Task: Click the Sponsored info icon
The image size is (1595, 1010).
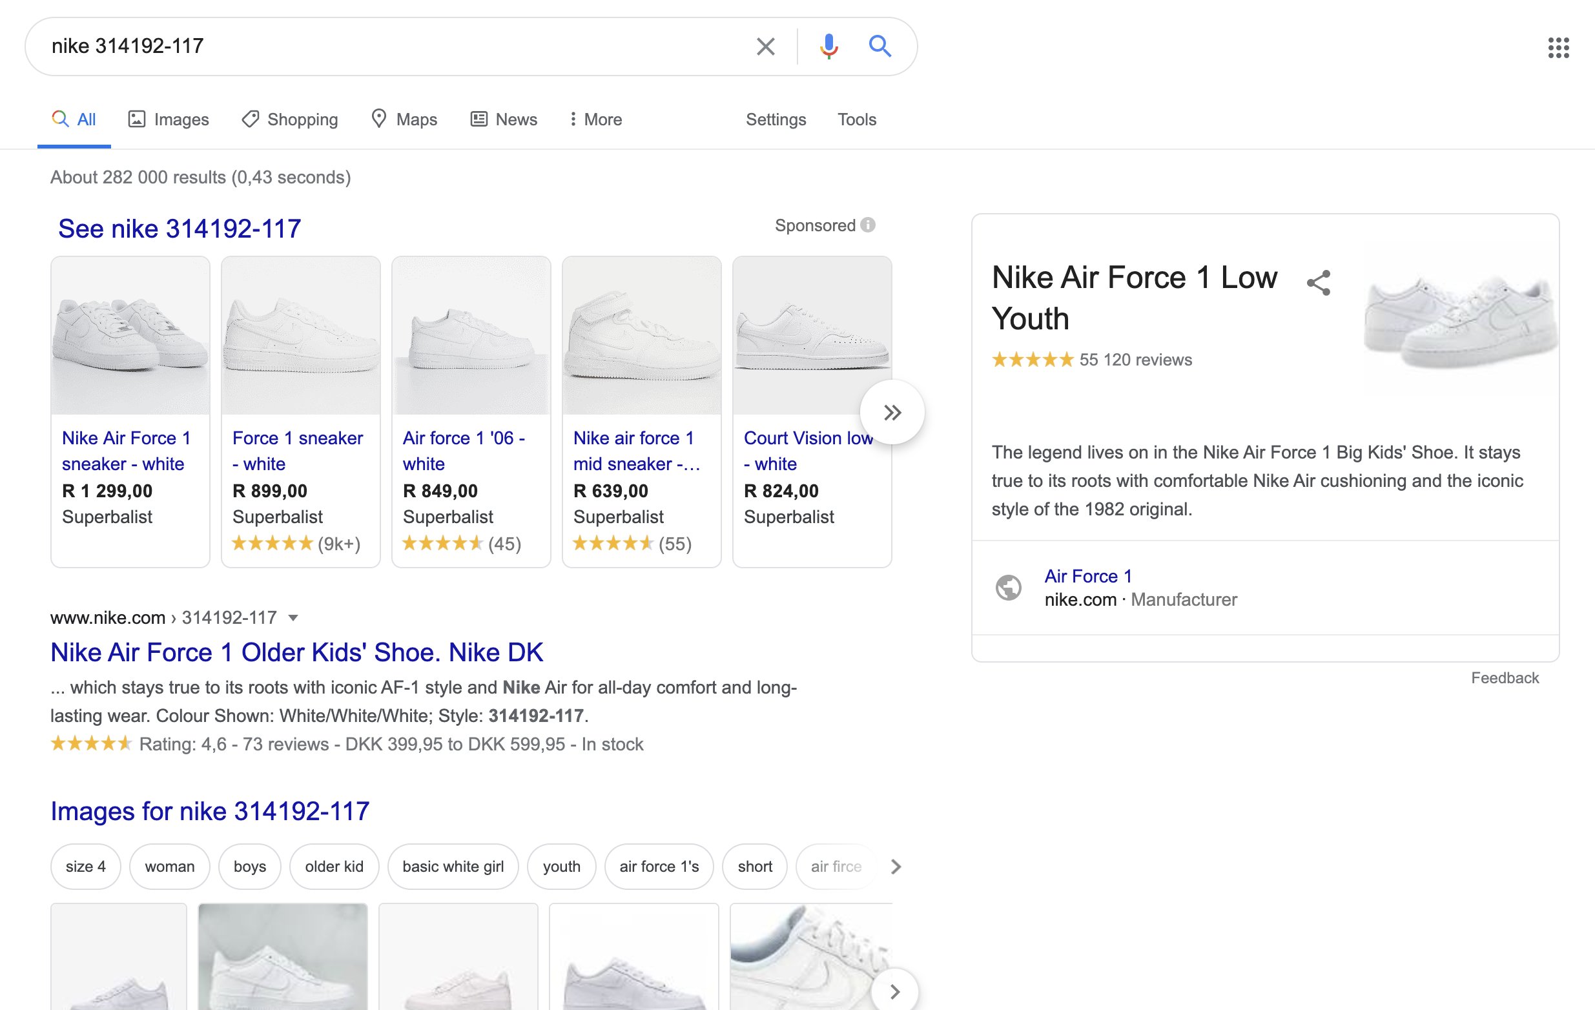Action: click(x=868, y=225)
